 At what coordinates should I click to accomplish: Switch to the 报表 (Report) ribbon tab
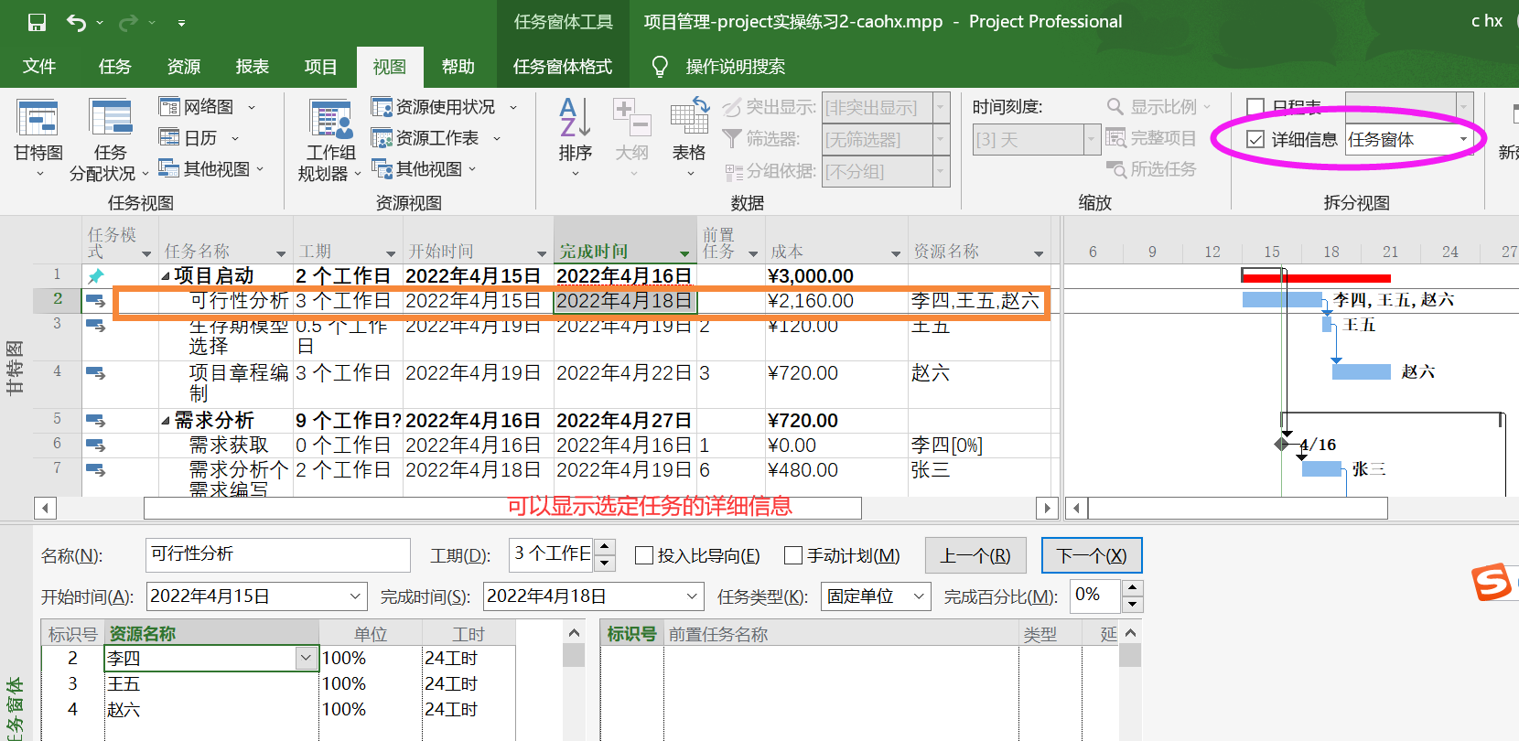click(253, 66)
